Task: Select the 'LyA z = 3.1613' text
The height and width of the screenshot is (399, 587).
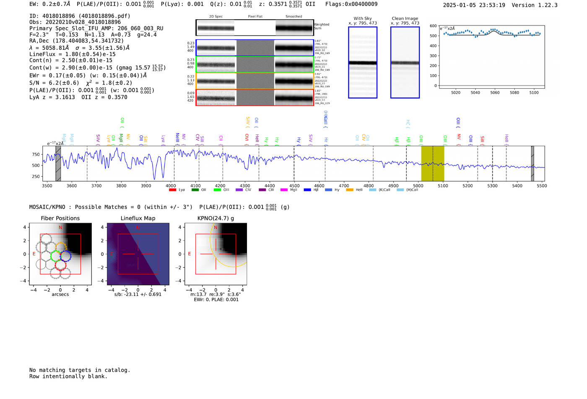Action: click(x=52, y=97)
